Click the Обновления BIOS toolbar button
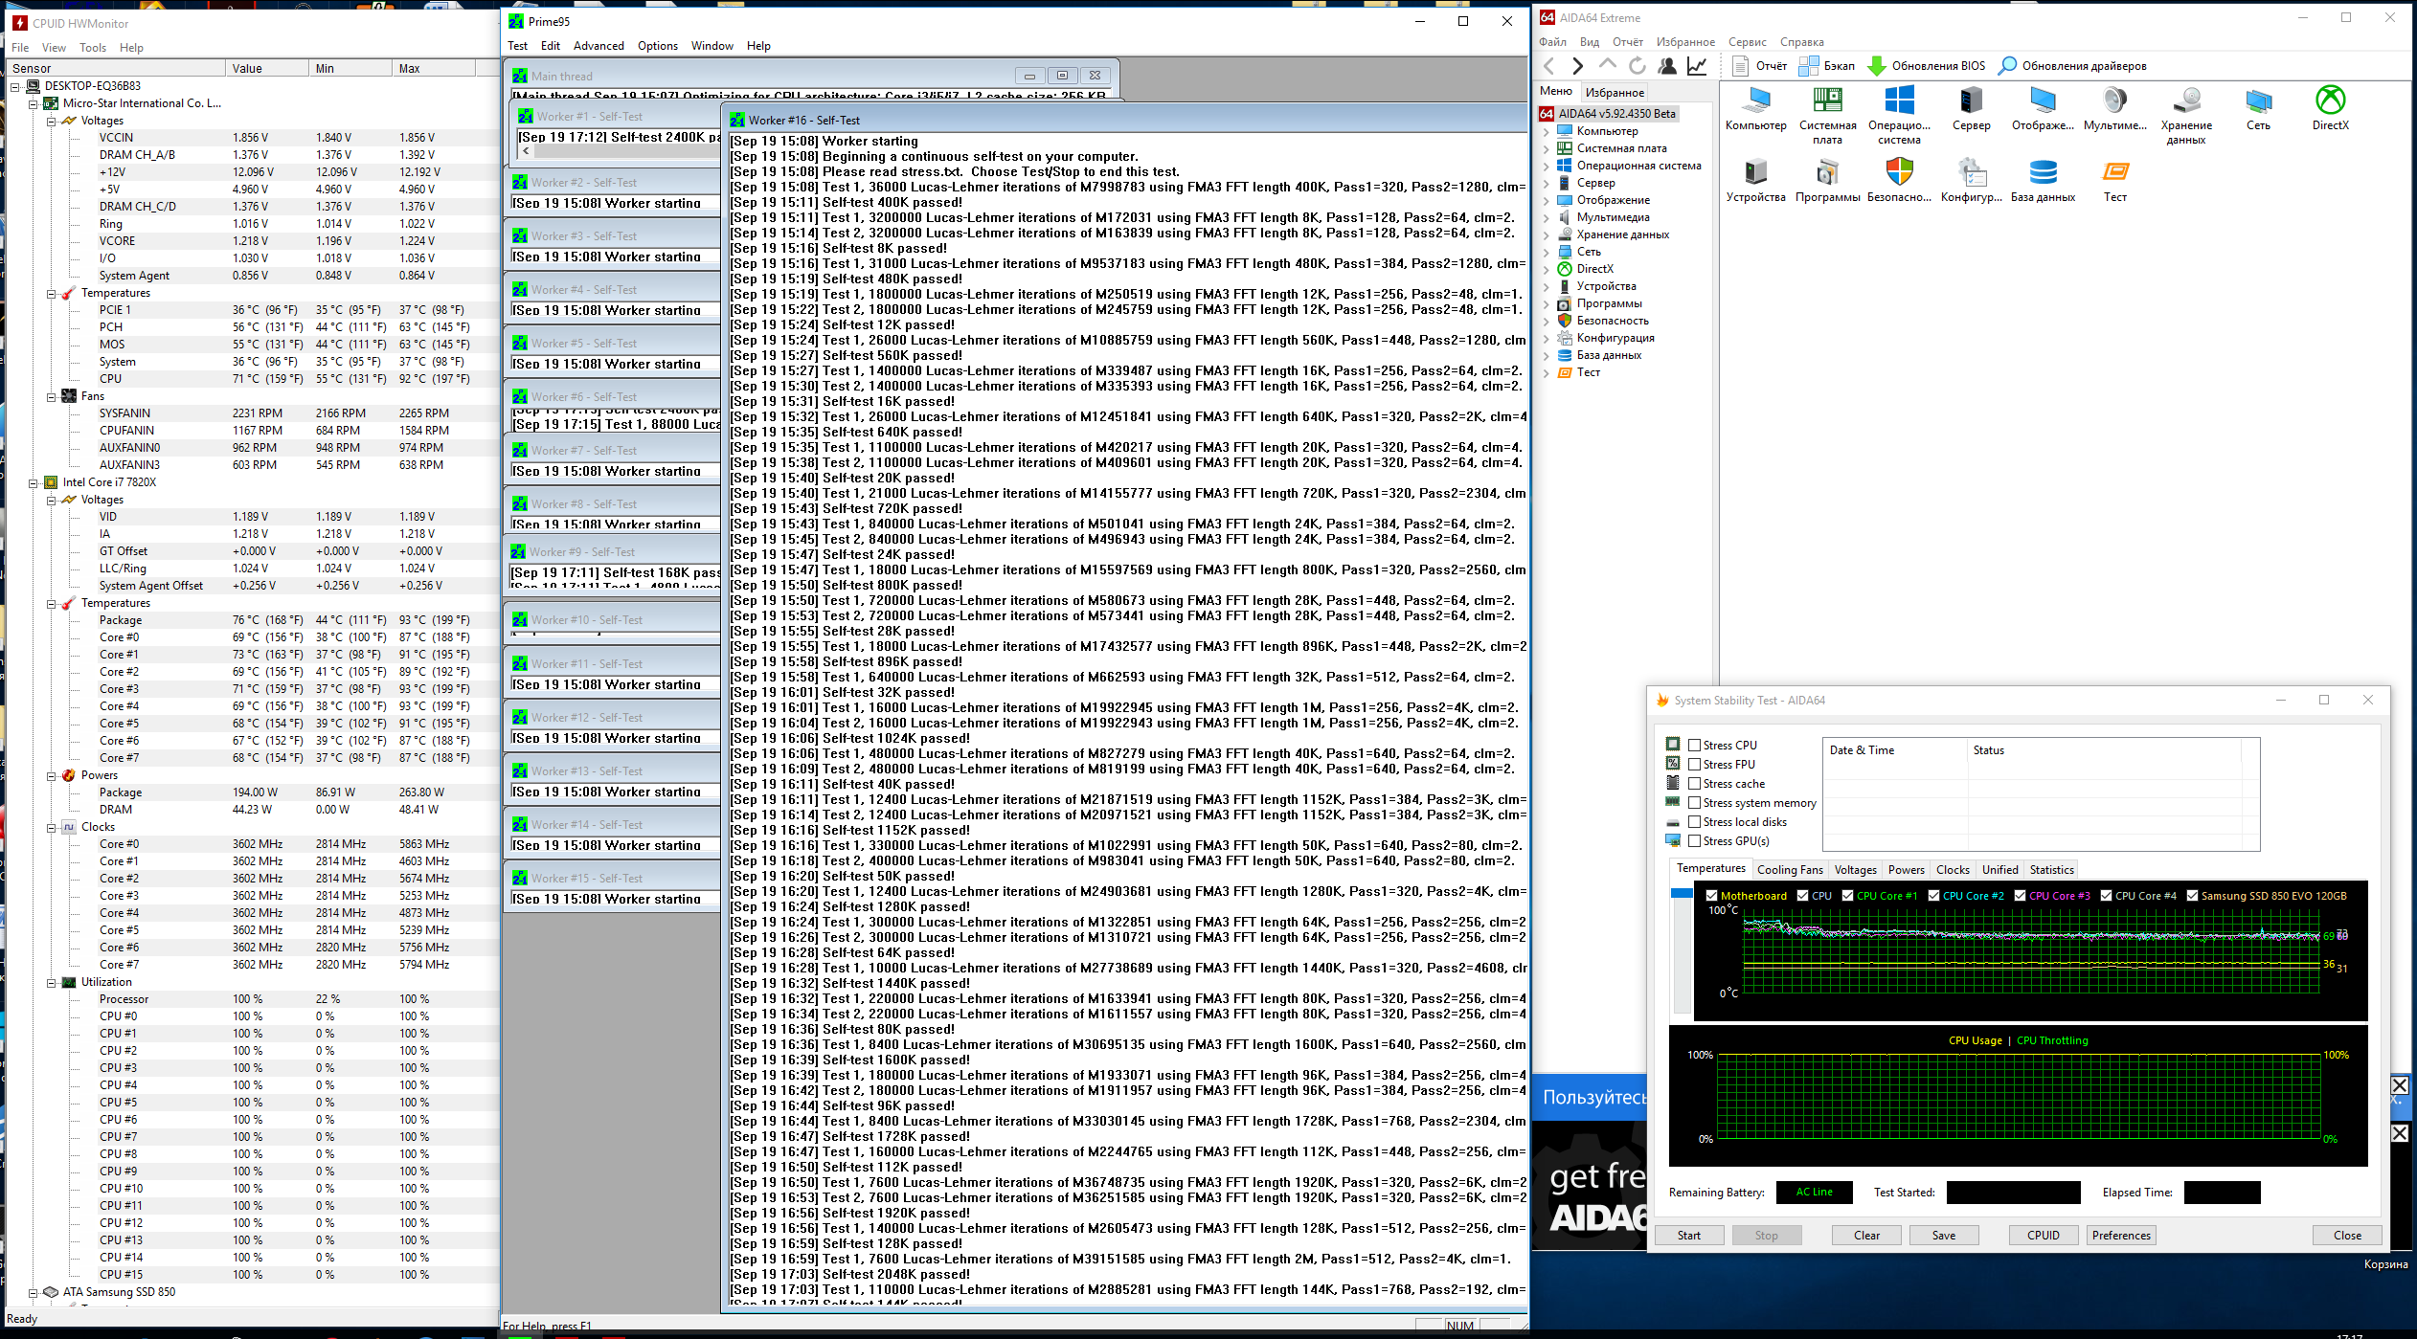 1927,66
